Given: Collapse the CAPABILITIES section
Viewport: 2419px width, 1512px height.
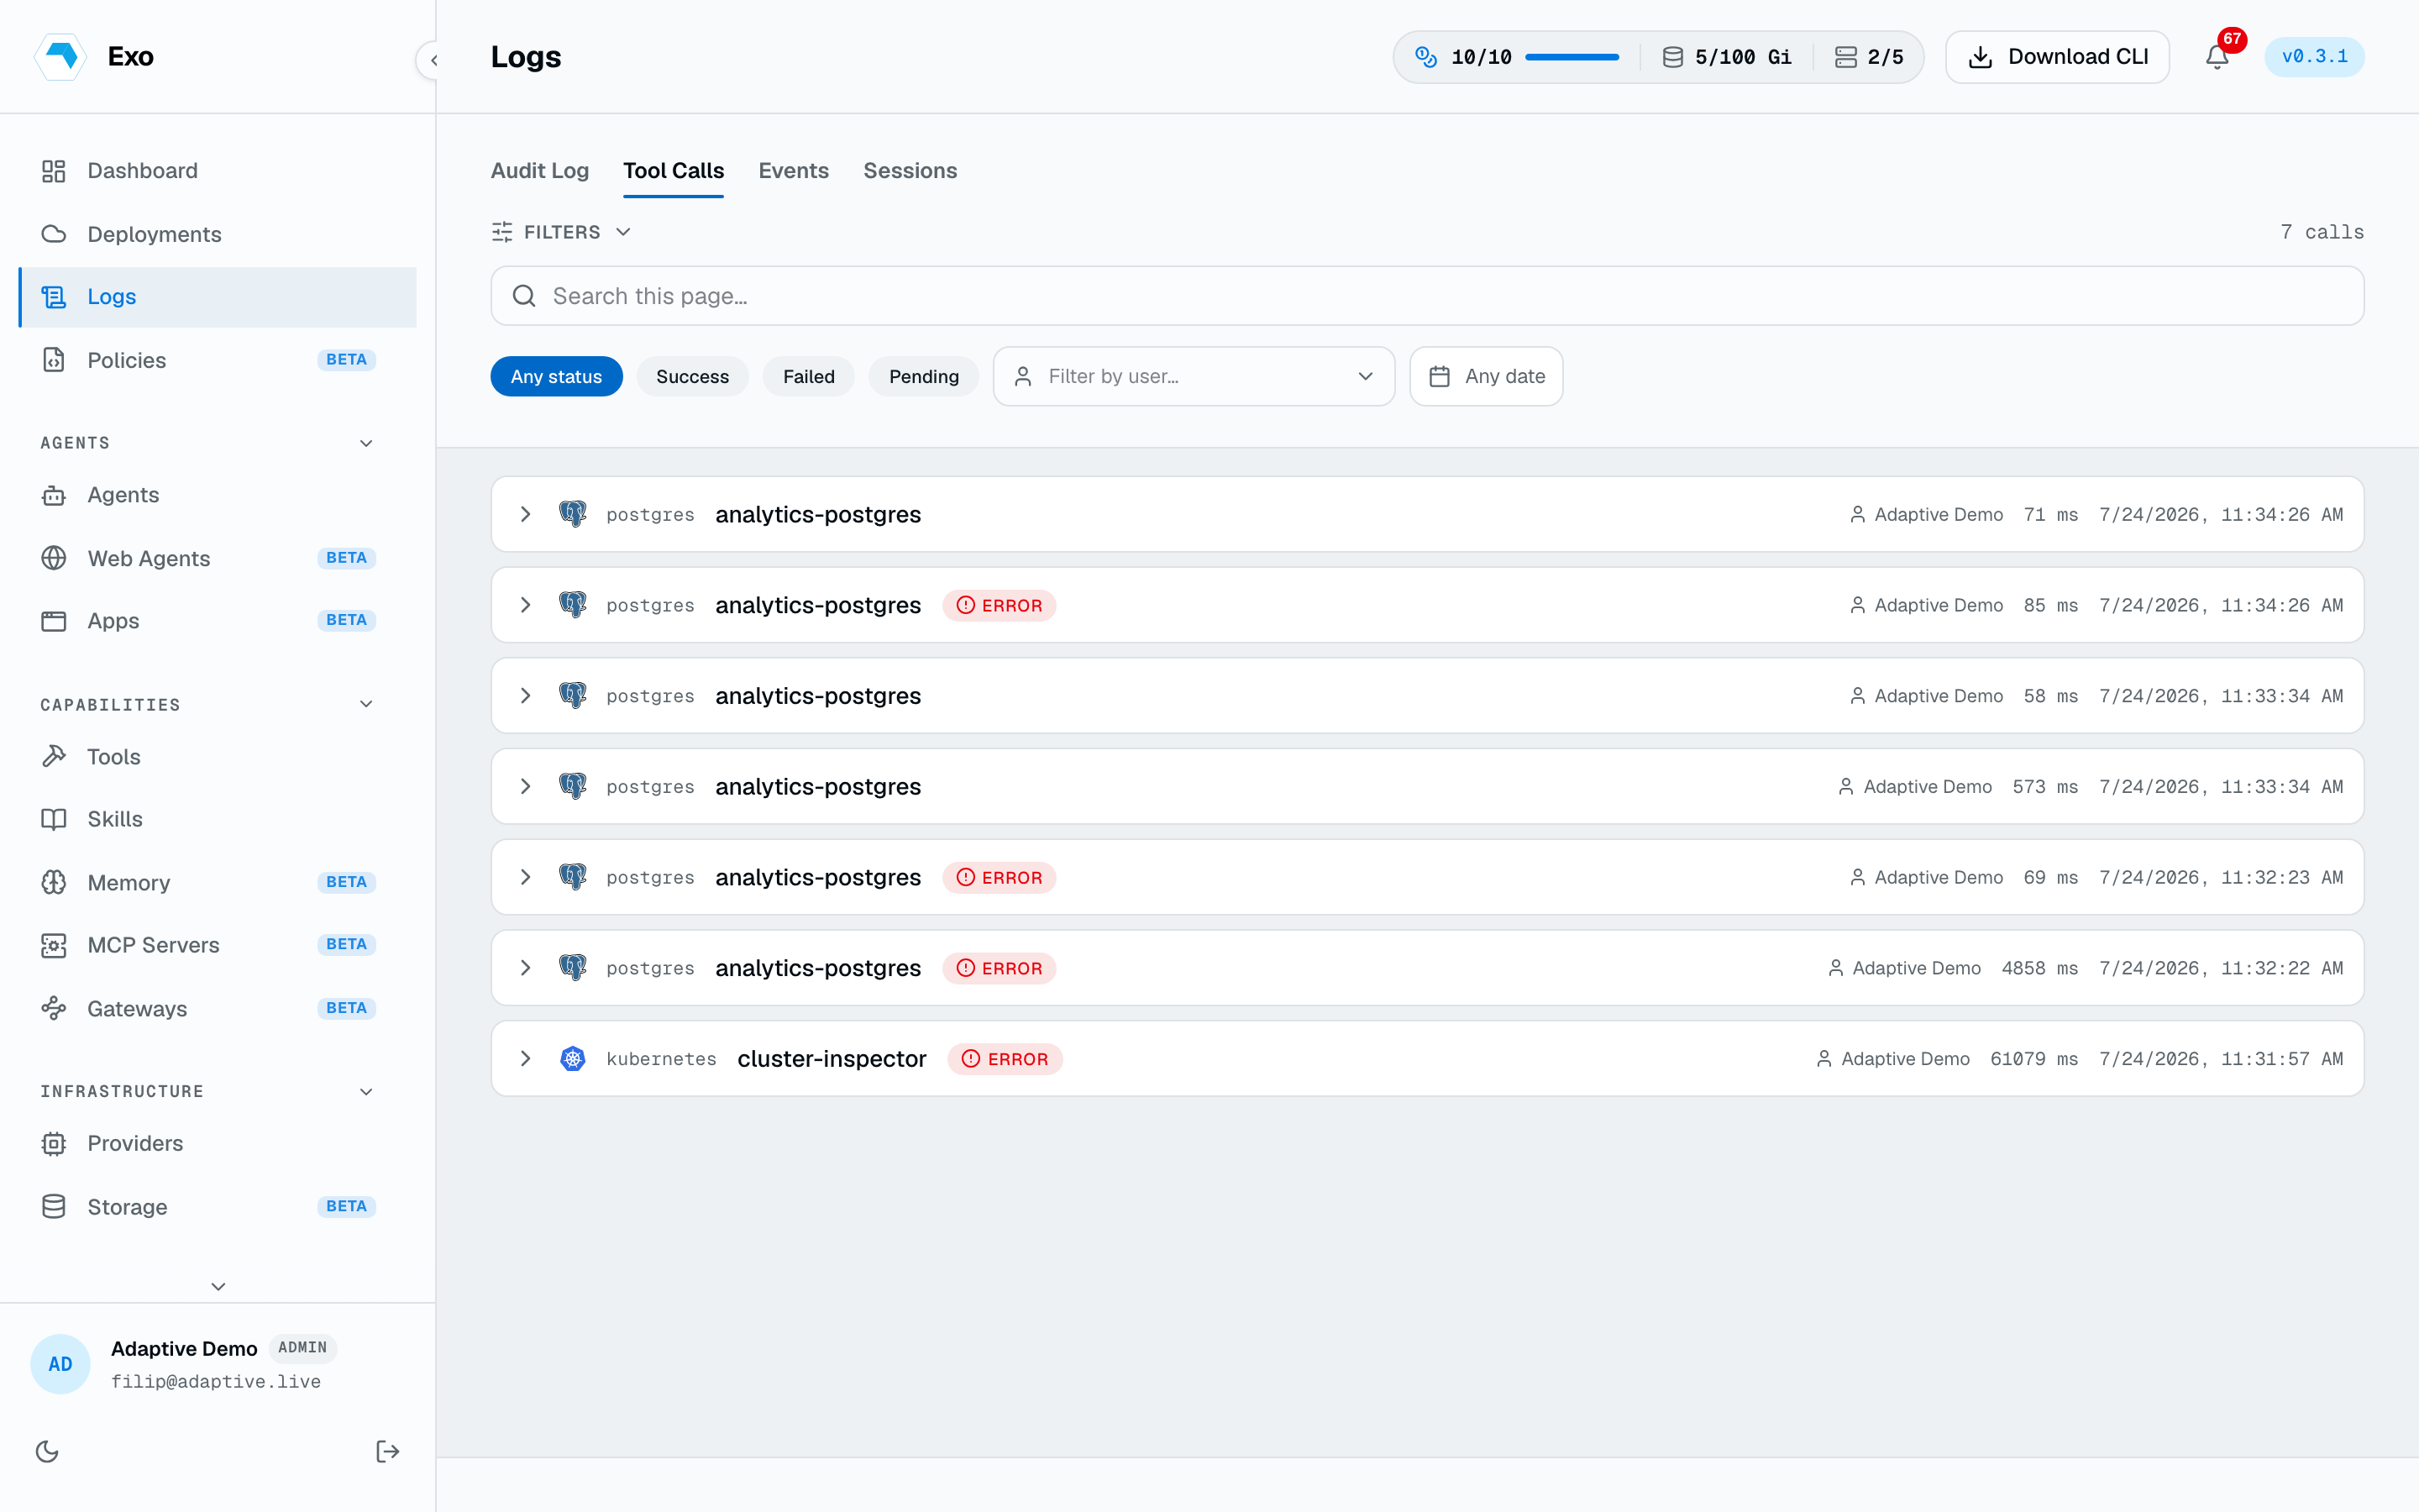Looking at the screenshot, I should [x=366, y=704].
